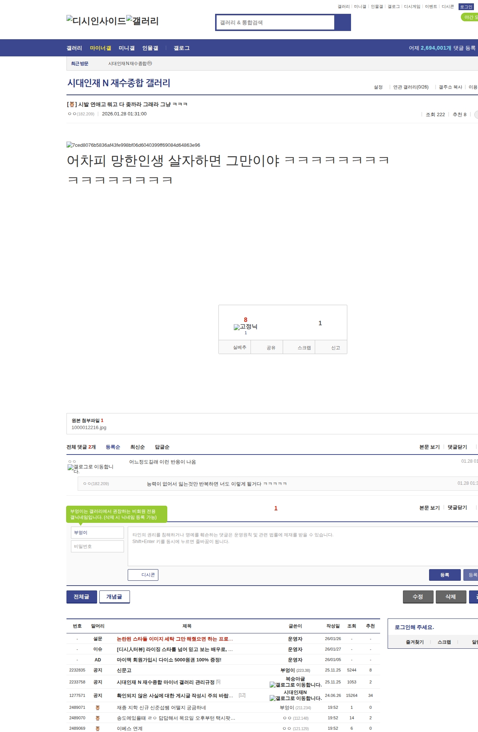Image resolution: width=478 pixels, height=732 pixels.
Task: Open the 이벤트 link in the top menu
Action: click(431, 6)
